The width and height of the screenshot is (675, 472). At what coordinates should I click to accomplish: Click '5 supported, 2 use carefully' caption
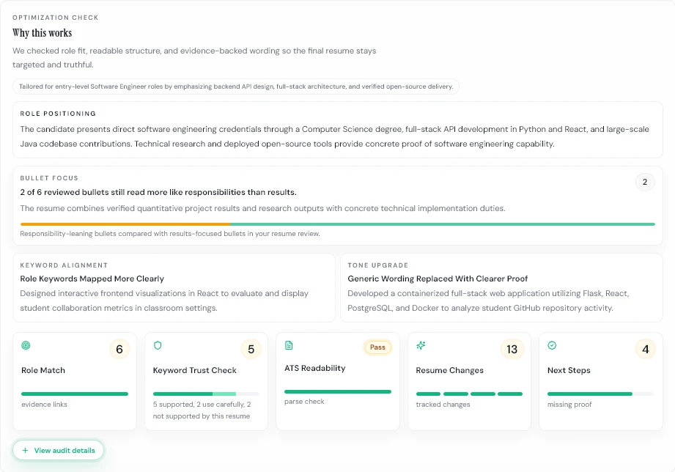[202, 410]
